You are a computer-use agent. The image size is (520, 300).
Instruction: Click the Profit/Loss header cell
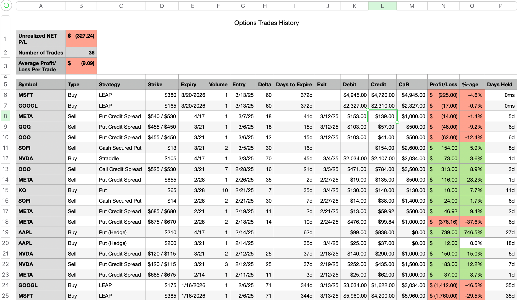[443, 84]
